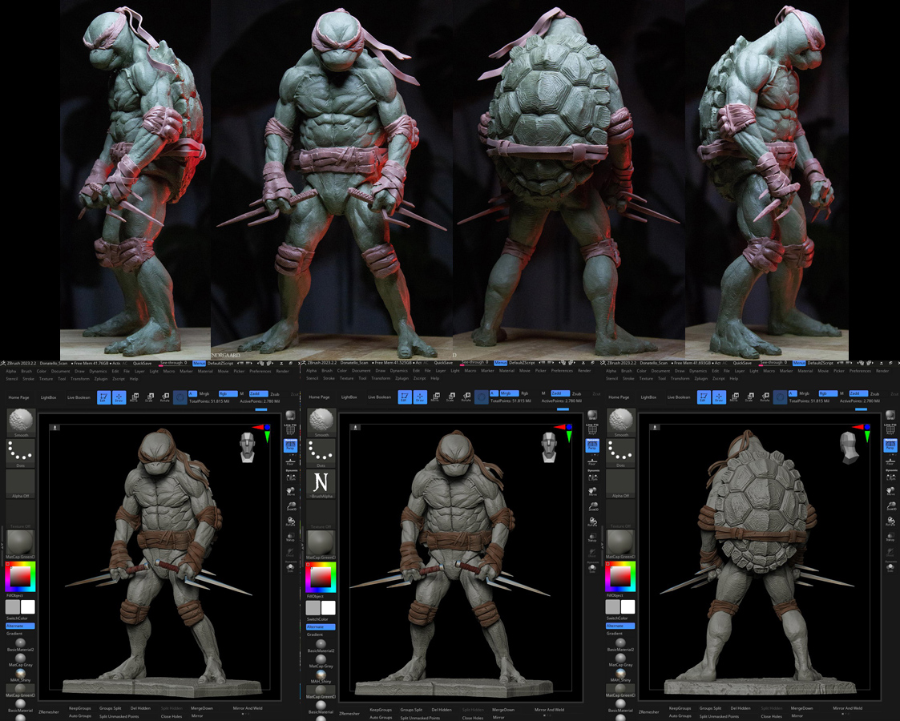Click Move view icon in left window shelf

tap(290, 492)
